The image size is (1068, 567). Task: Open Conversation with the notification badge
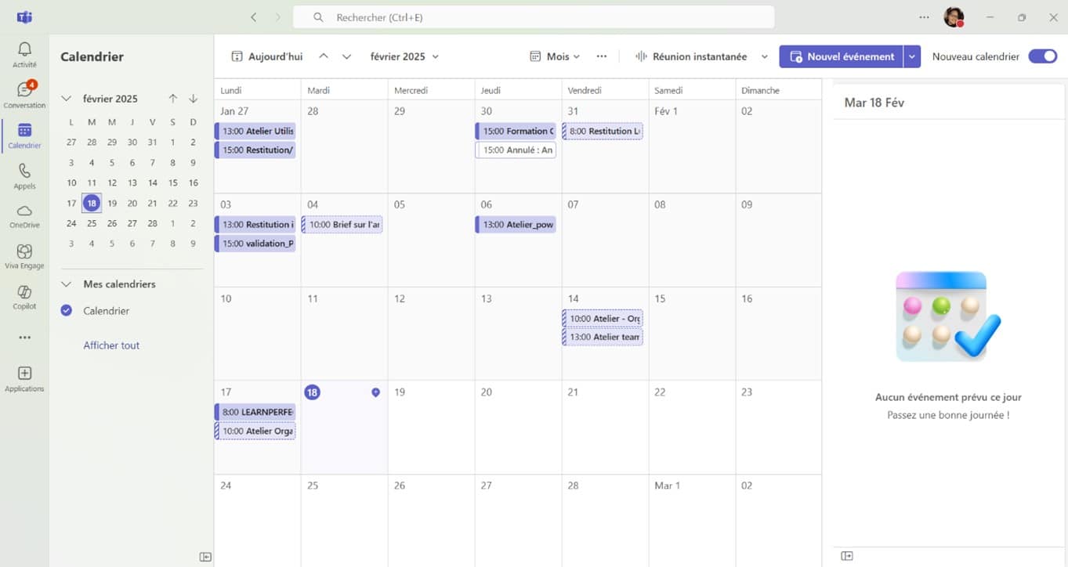tap(24, 92)
